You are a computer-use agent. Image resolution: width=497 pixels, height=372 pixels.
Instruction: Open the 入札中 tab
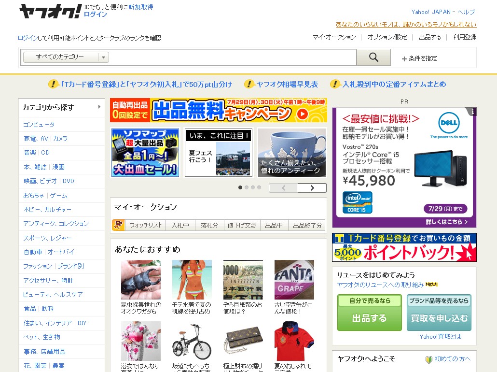[x=180, y=225]
